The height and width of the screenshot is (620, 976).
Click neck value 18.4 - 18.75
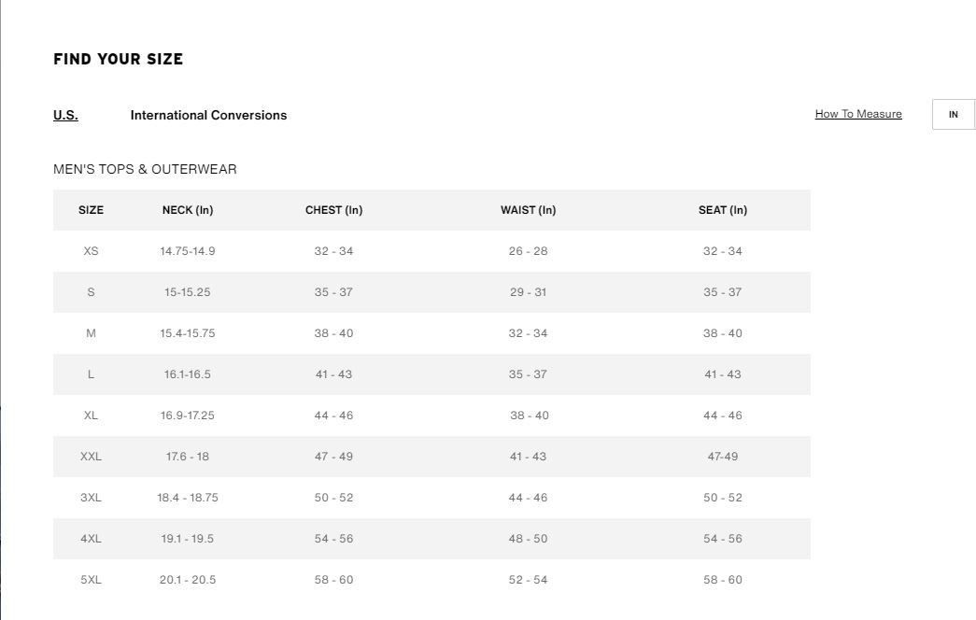(x=188, y=498)
